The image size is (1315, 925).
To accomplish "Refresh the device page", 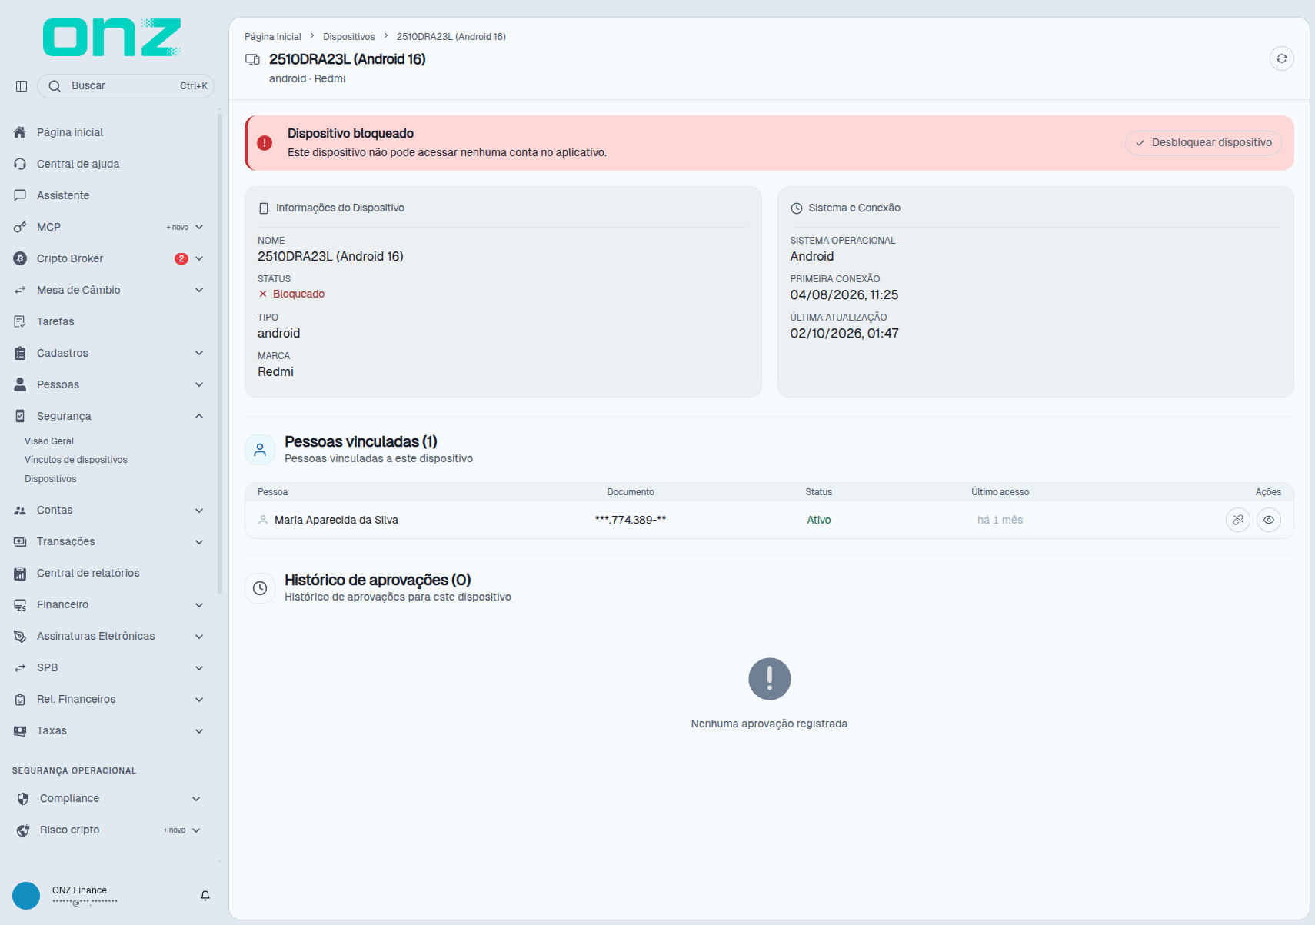I will coord(1282,58).
